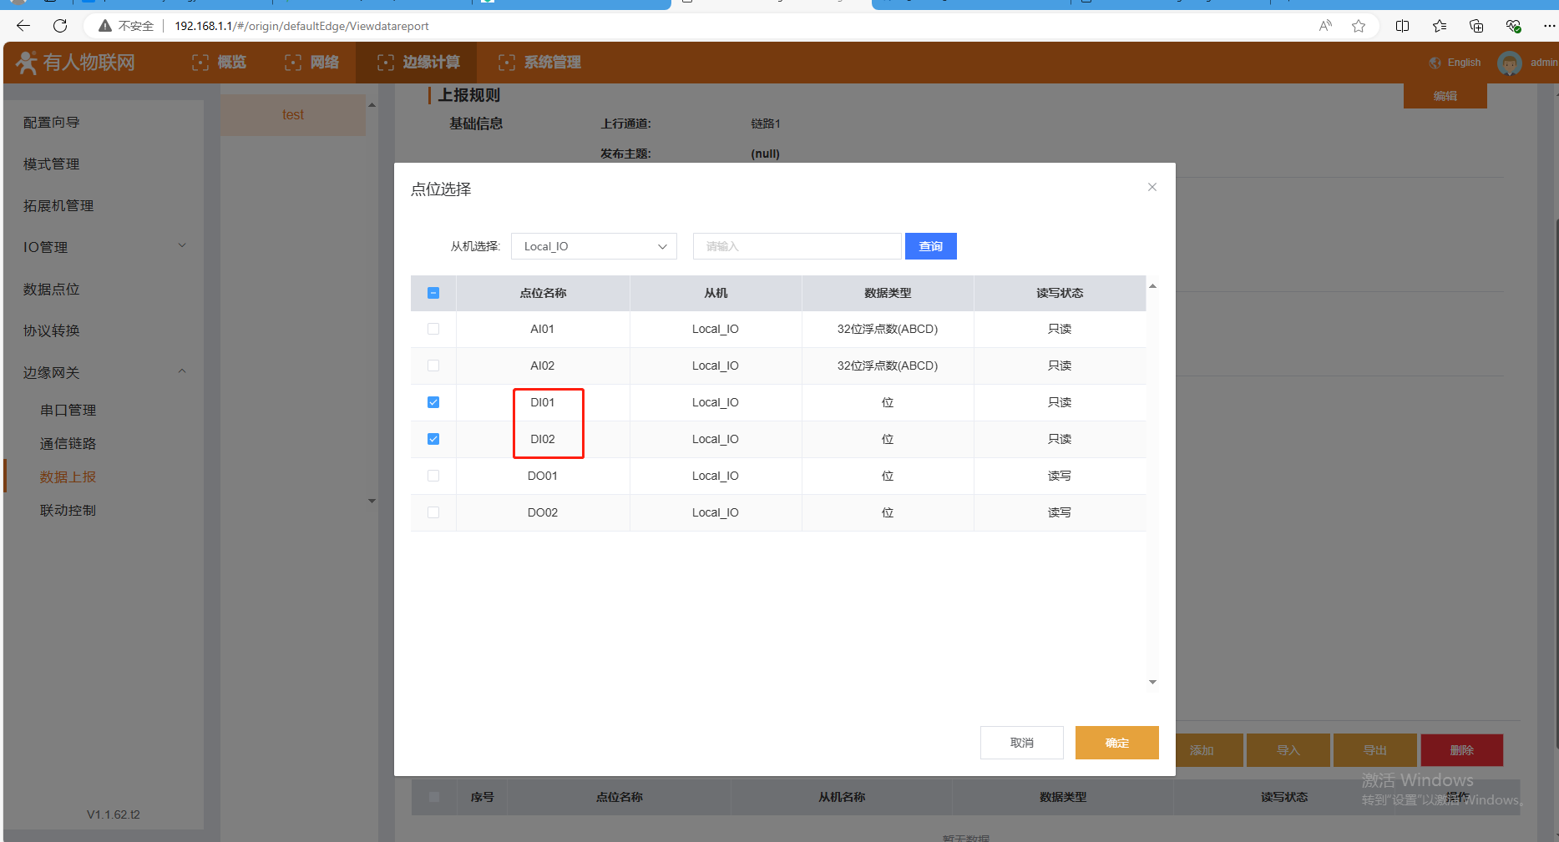Open the browser collections icon
Viewport: 1559px width, 842px height.
click(1475, 26)
